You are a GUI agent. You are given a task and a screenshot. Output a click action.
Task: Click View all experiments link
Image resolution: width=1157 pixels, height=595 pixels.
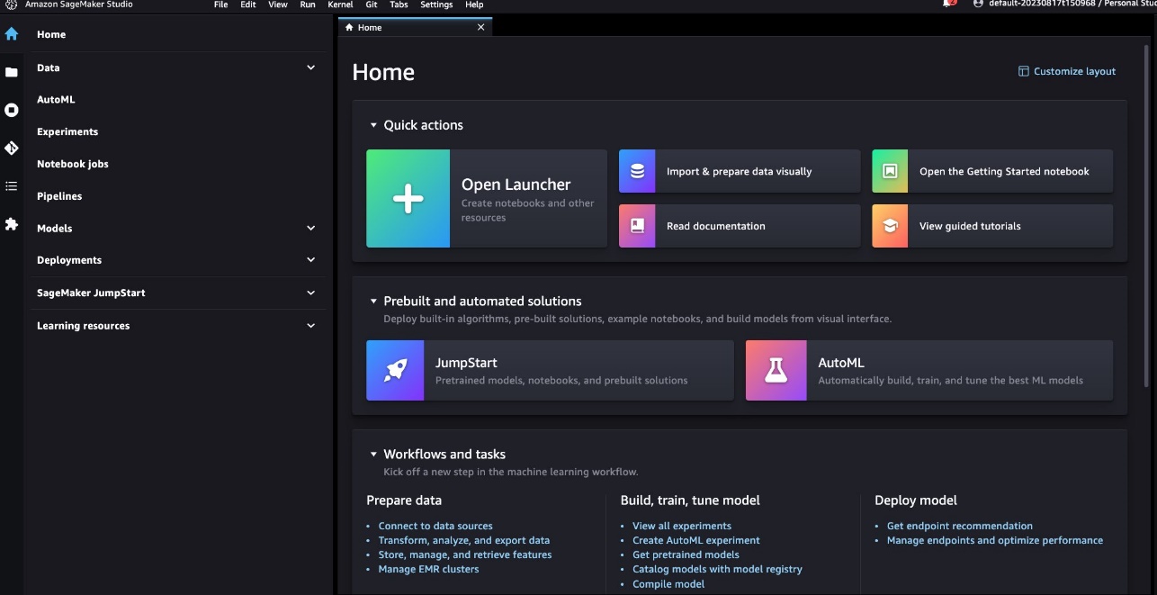[x=682, y=526]
